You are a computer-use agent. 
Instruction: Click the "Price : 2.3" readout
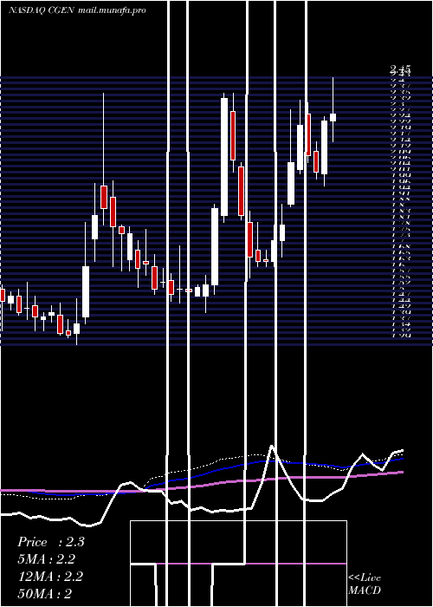[50, 542]
